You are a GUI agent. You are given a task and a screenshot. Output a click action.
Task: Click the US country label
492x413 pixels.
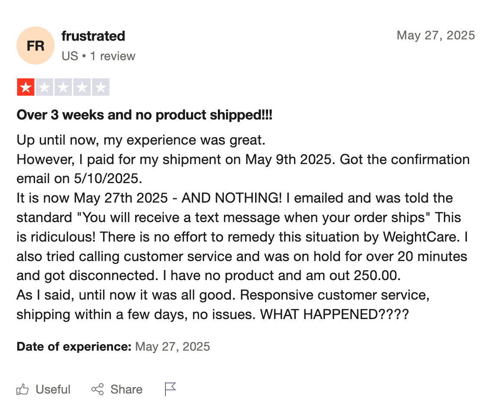coord(70,56)
